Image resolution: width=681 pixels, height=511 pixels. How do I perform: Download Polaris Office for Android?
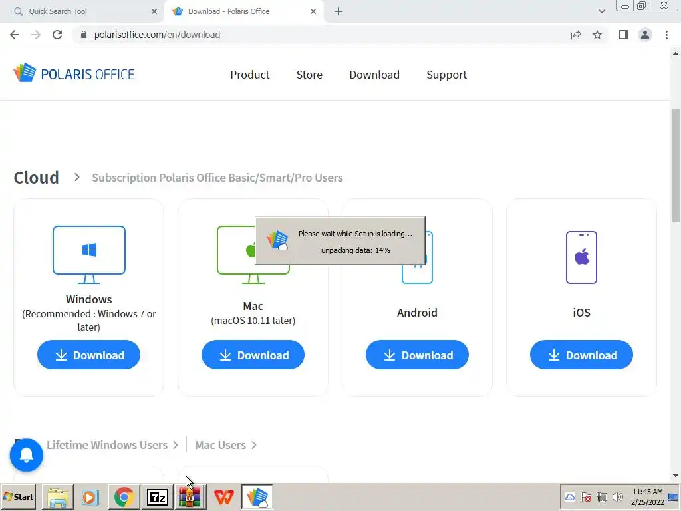pos(417,355)
